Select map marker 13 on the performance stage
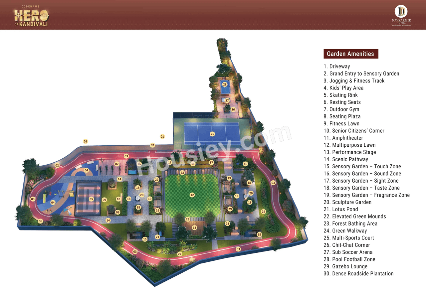This screenshot has width=426, height=298. (194, 227)
